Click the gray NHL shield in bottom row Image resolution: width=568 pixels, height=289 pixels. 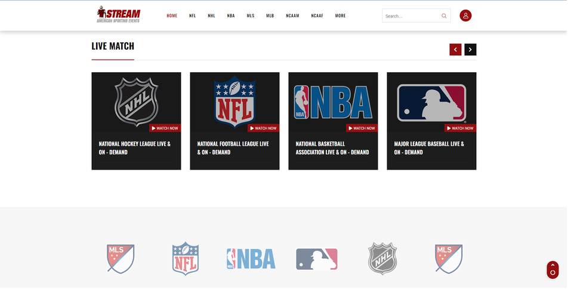click(x=382, y=259)
